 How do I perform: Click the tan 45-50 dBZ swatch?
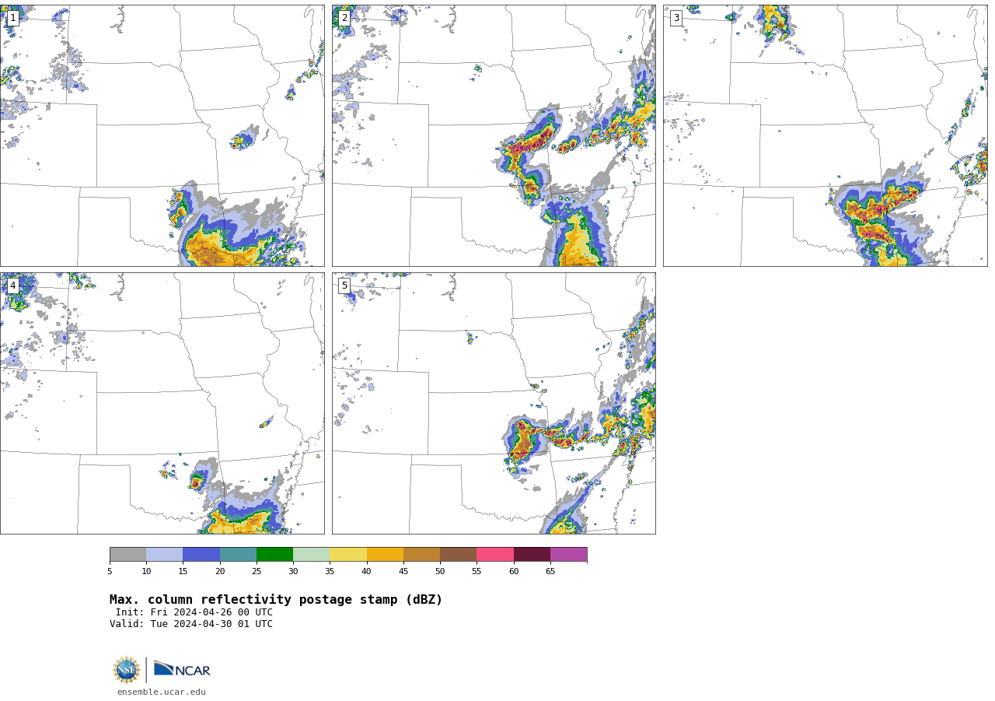coord(421,555)
